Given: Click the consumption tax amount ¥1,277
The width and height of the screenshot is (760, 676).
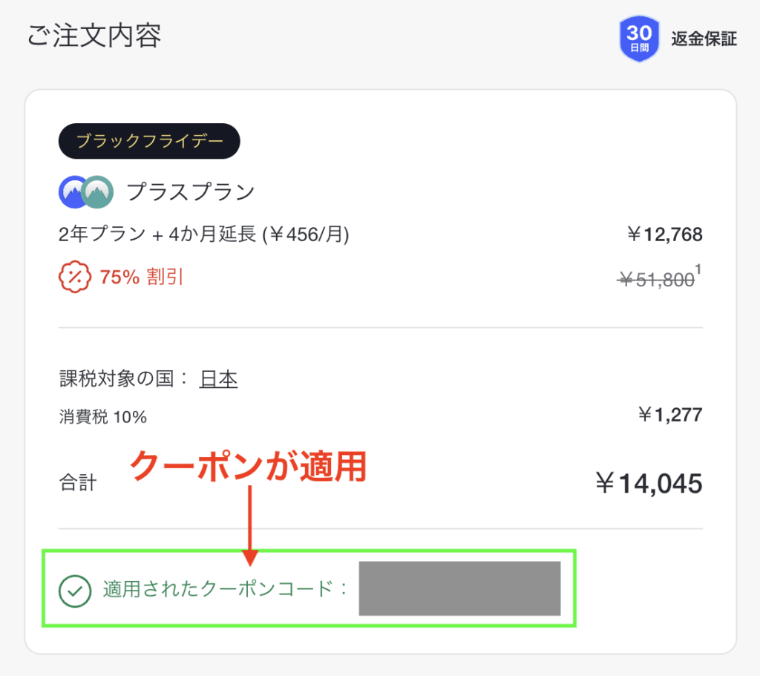Looking at the screenshot, I should click(x=669, y=415).
